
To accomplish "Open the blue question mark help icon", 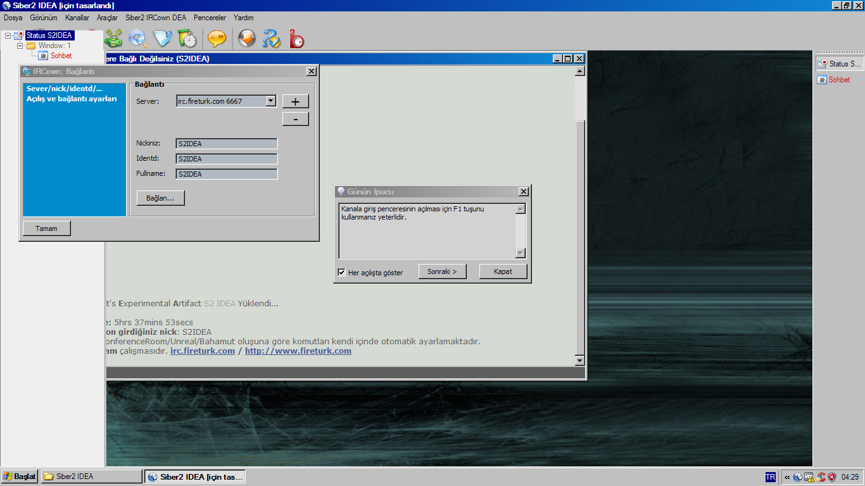I will 272,39.
